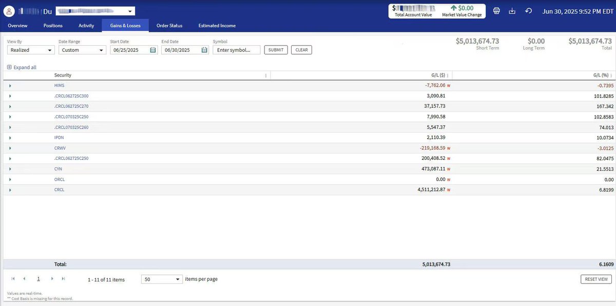Refresh account data with reload icon
This screenshot has height=306, width=616.
[529, 11]
